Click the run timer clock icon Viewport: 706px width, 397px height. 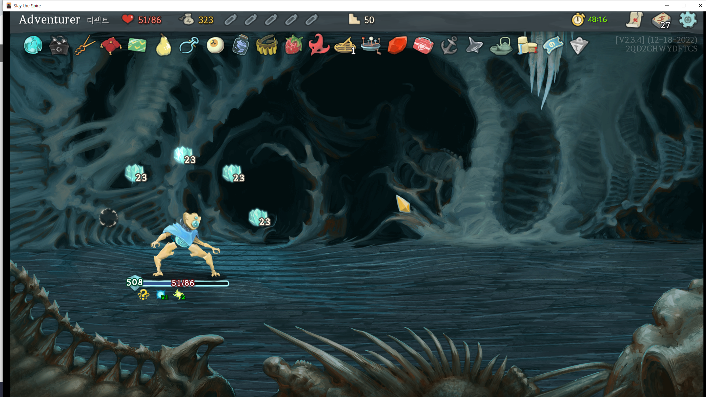click(578, 19)
